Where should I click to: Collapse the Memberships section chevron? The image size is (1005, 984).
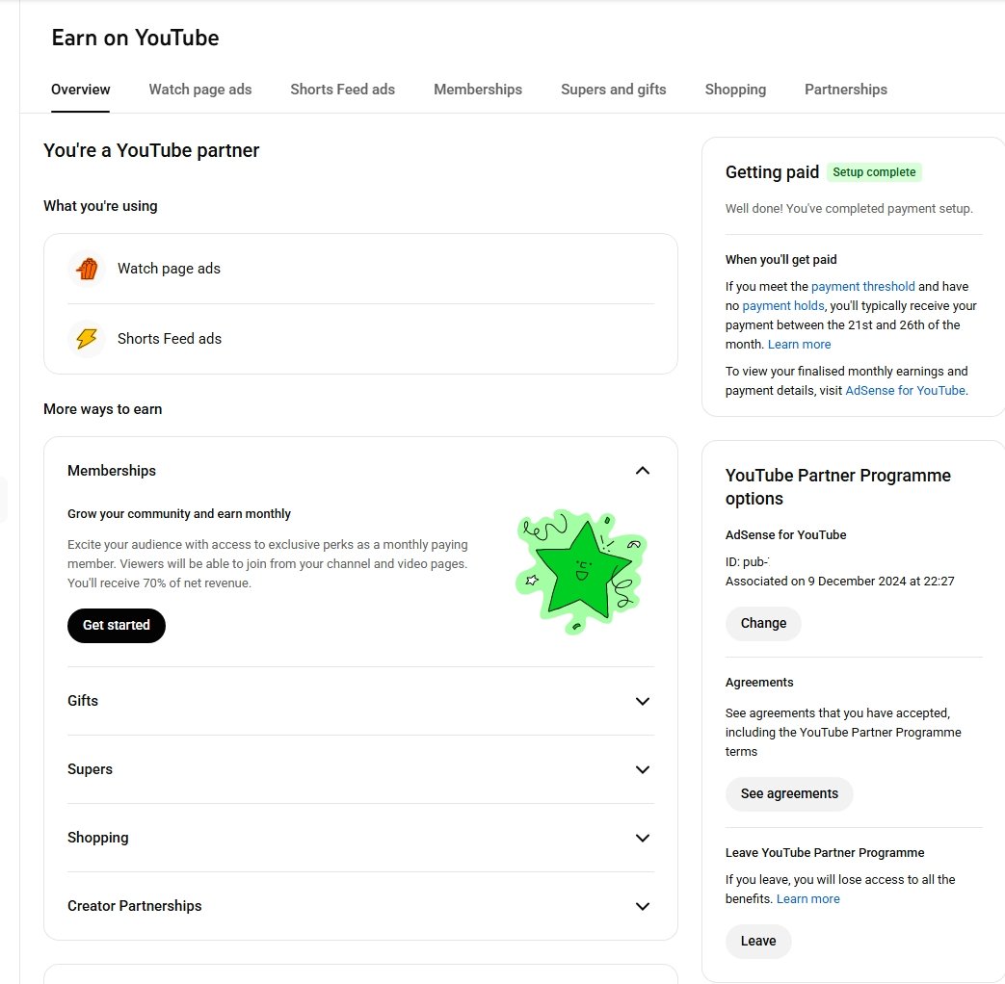tap(643, 471)
